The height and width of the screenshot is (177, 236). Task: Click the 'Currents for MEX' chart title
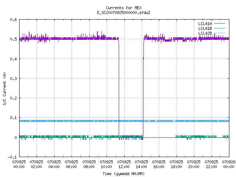click(124, 8)
